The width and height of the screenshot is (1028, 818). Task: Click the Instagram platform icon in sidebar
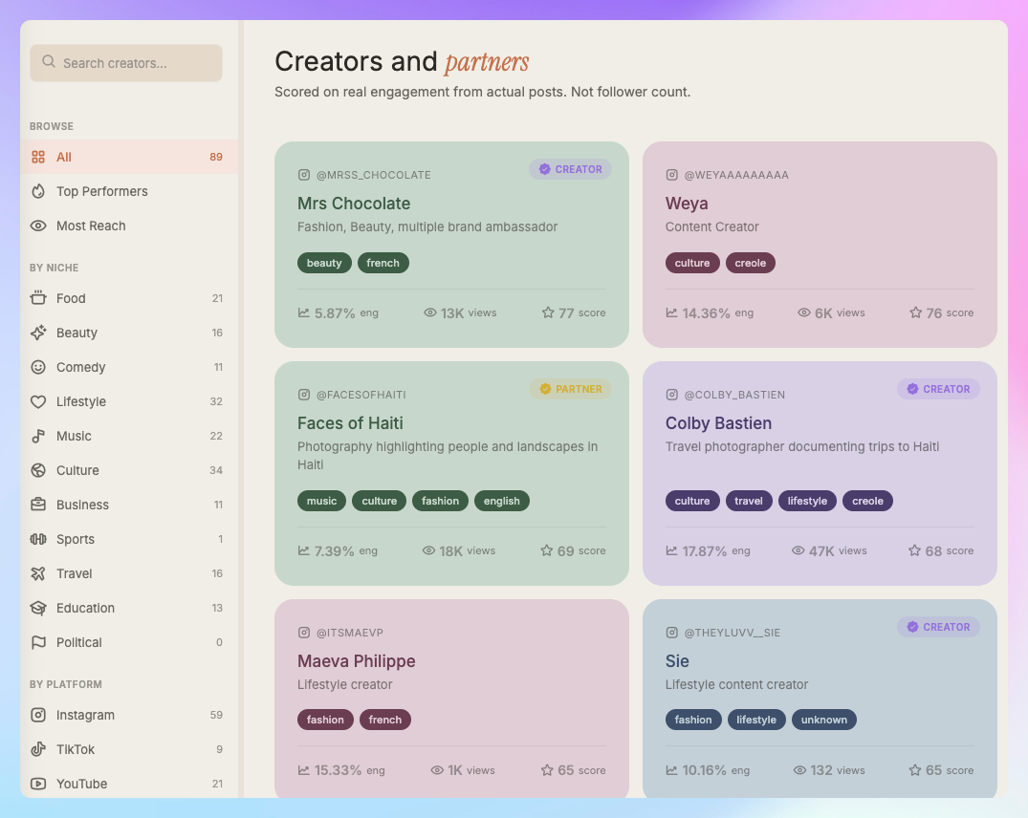tap(38, 715)
